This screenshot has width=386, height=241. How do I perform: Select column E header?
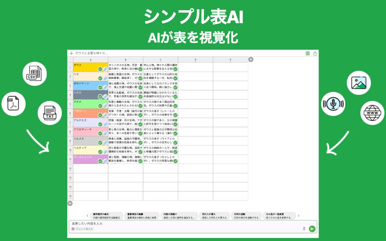click(231, 60)
